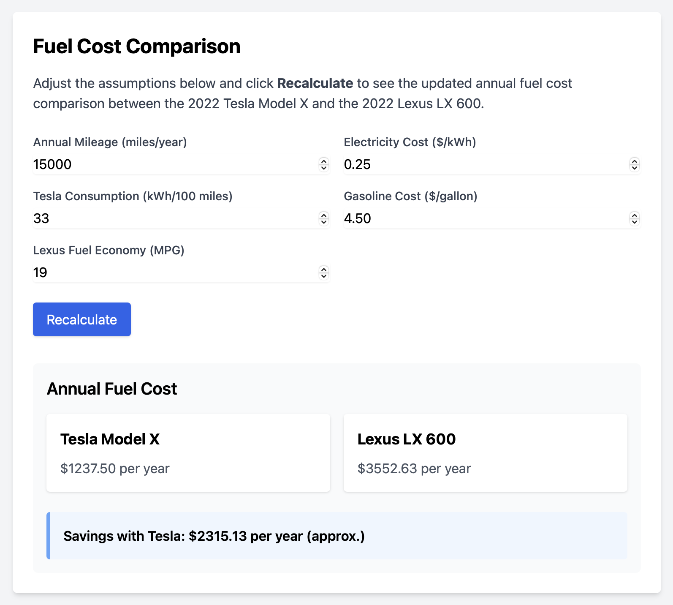Click the Recalculate button

tap(81, 319)
